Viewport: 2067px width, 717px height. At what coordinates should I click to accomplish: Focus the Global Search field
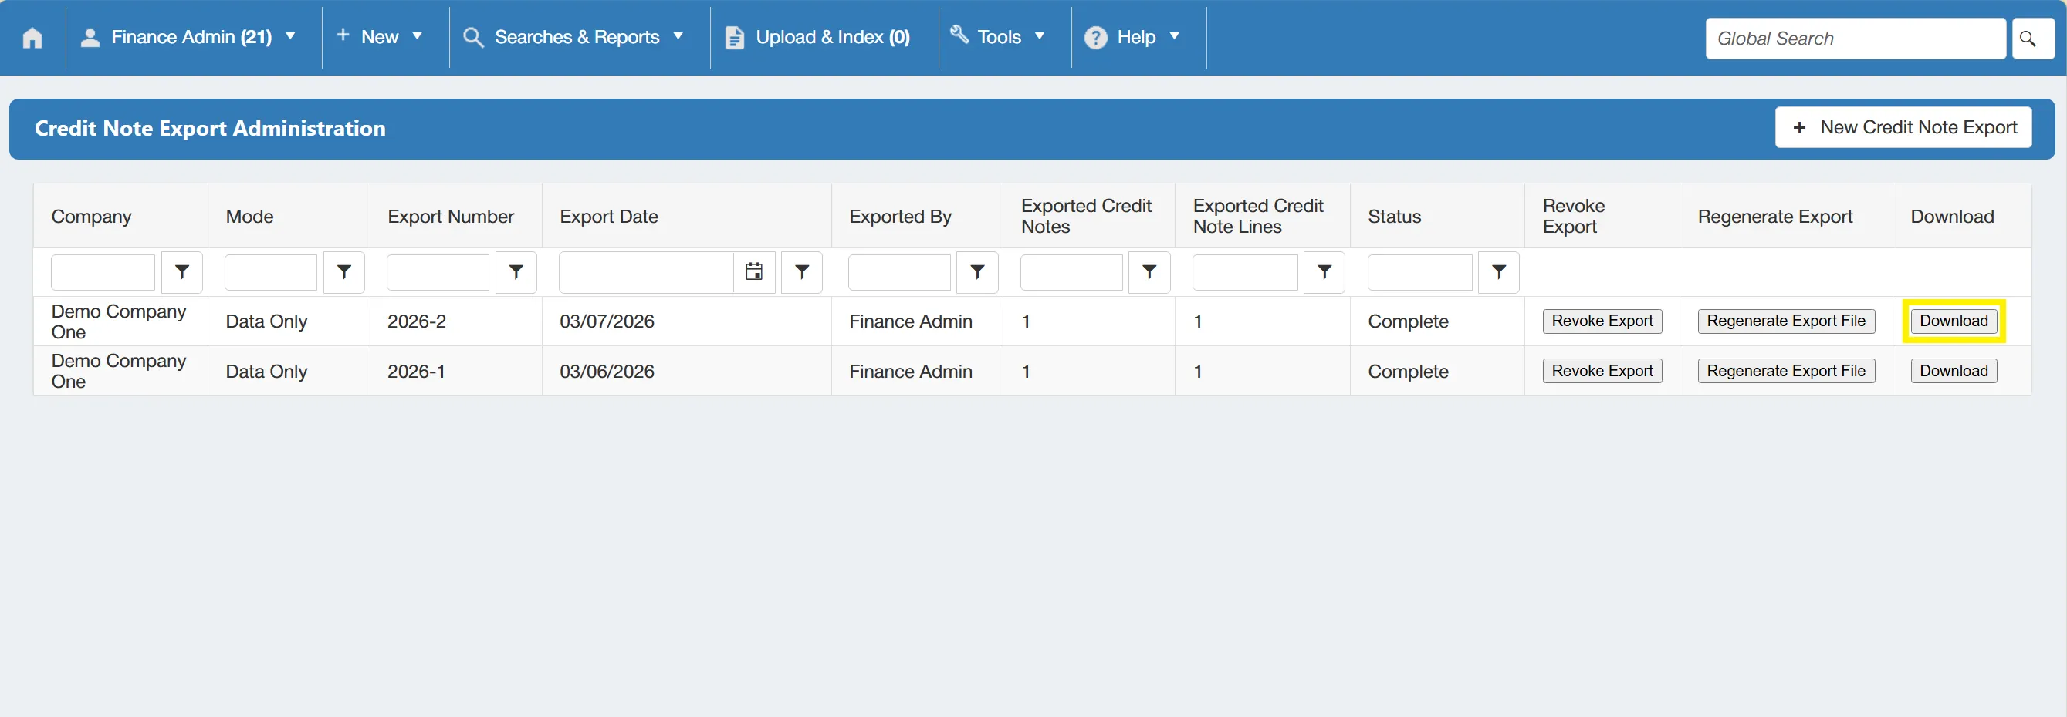1855,38
